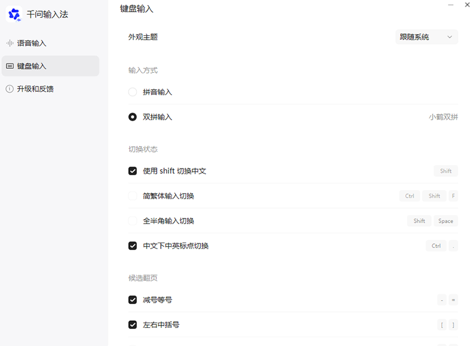The height and width of the screenshot is (346, 470).
Task: Enable 简繁体输入切换 checkbox
Action: click(133, 196)
